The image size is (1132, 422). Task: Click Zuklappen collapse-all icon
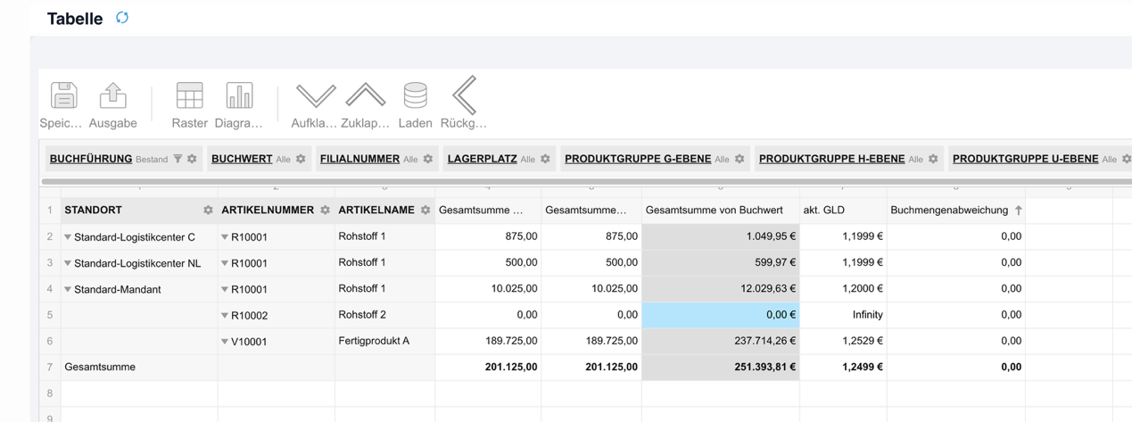point(365,96)
